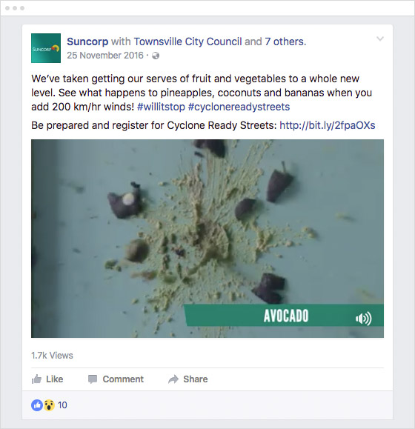The image size is (415, 429).
Task: Toggle video sound speaker icon
Action: (x=364, y=318)
